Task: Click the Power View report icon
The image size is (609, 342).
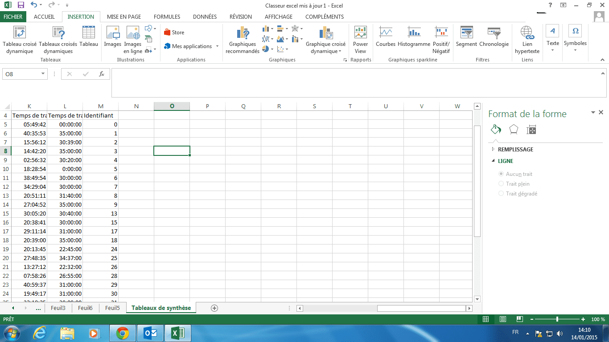Action: point(360,40)
